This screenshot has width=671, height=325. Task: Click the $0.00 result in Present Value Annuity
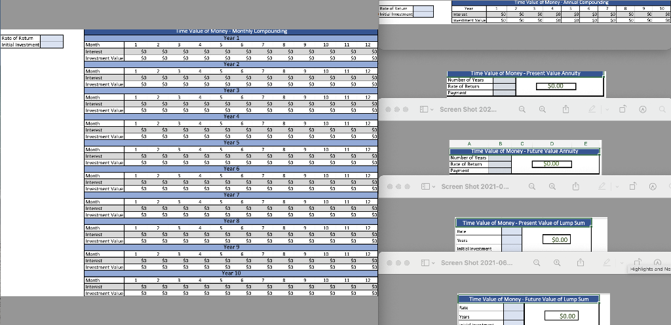pyautogui.click(x=556, y=86)
